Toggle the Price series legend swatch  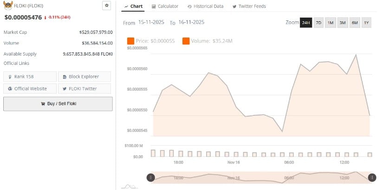coord(130,41)
